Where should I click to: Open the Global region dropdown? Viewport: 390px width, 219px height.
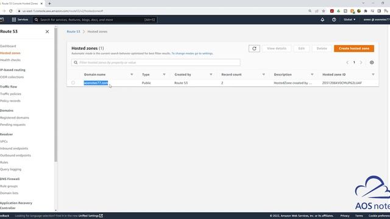point(349,19)
